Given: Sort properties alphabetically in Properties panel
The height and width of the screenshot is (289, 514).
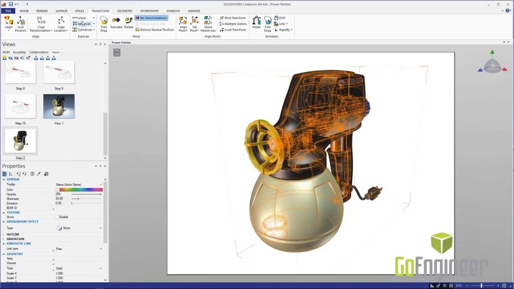Looking at the screenshot, I should point(10,174).
